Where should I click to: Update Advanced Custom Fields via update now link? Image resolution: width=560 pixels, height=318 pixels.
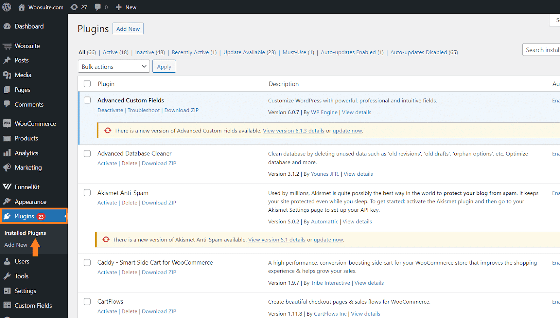[x=347, y=130]
